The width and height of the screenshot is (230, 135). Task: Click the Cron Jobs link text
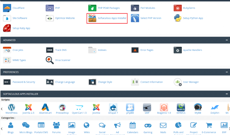18,50
